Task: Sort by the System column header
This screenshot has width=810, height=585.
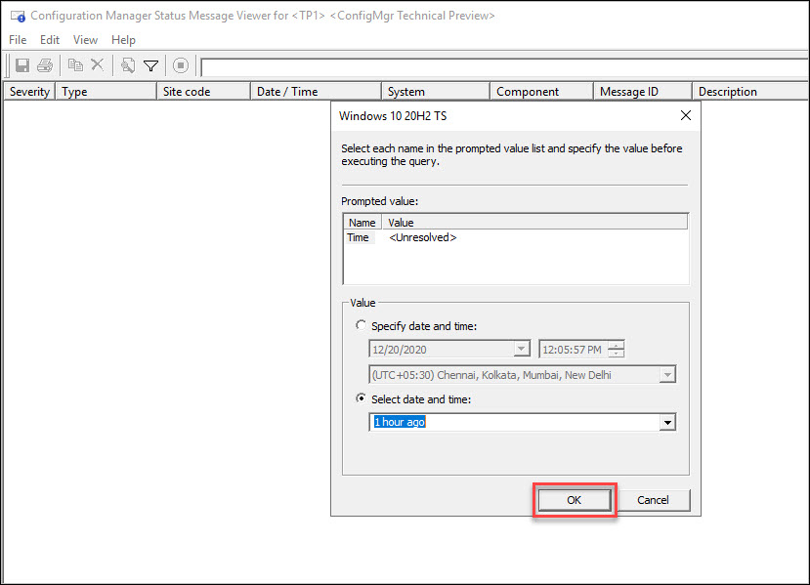Action: pos(436,92)
